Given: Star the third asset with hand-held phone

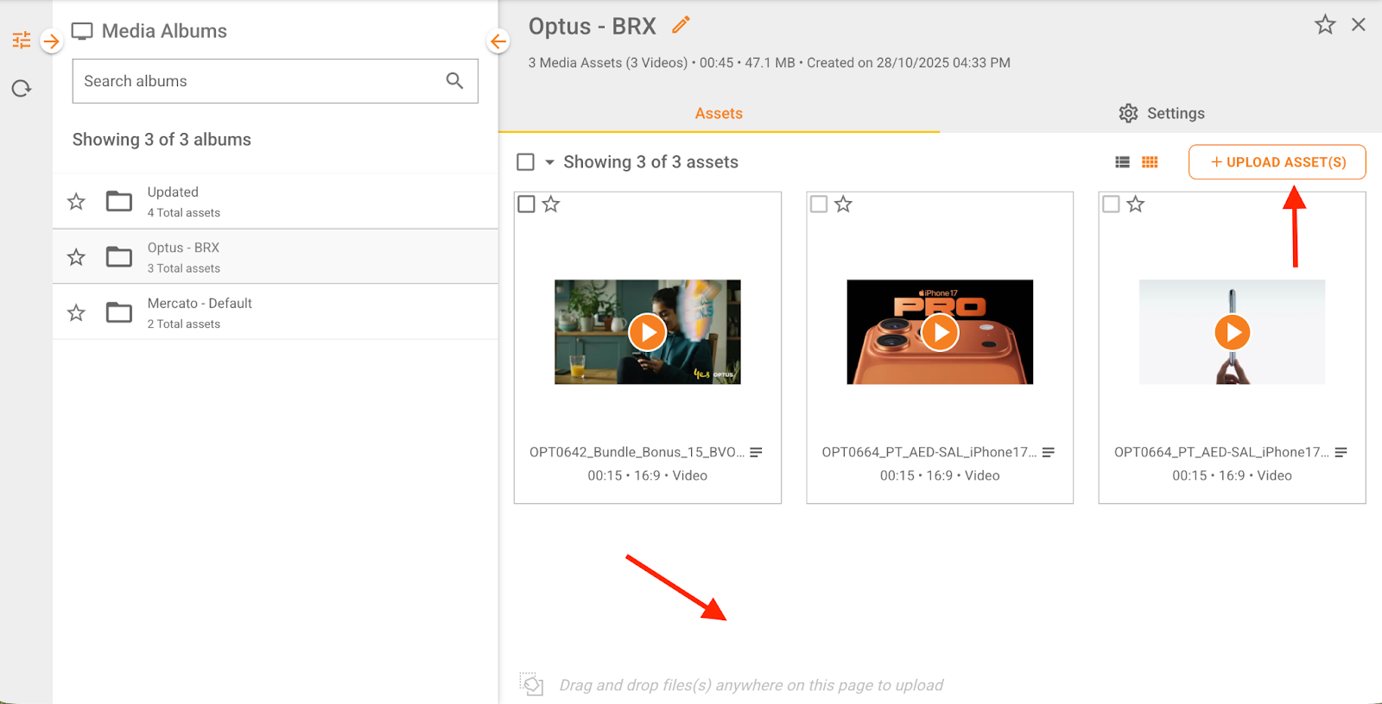Looking at the screenshot, I should coord(1136,204).
